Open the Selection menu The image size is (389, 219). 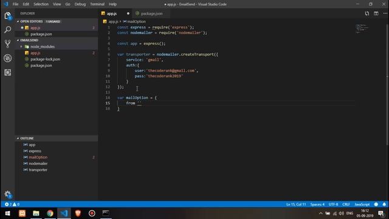[41, 4]
